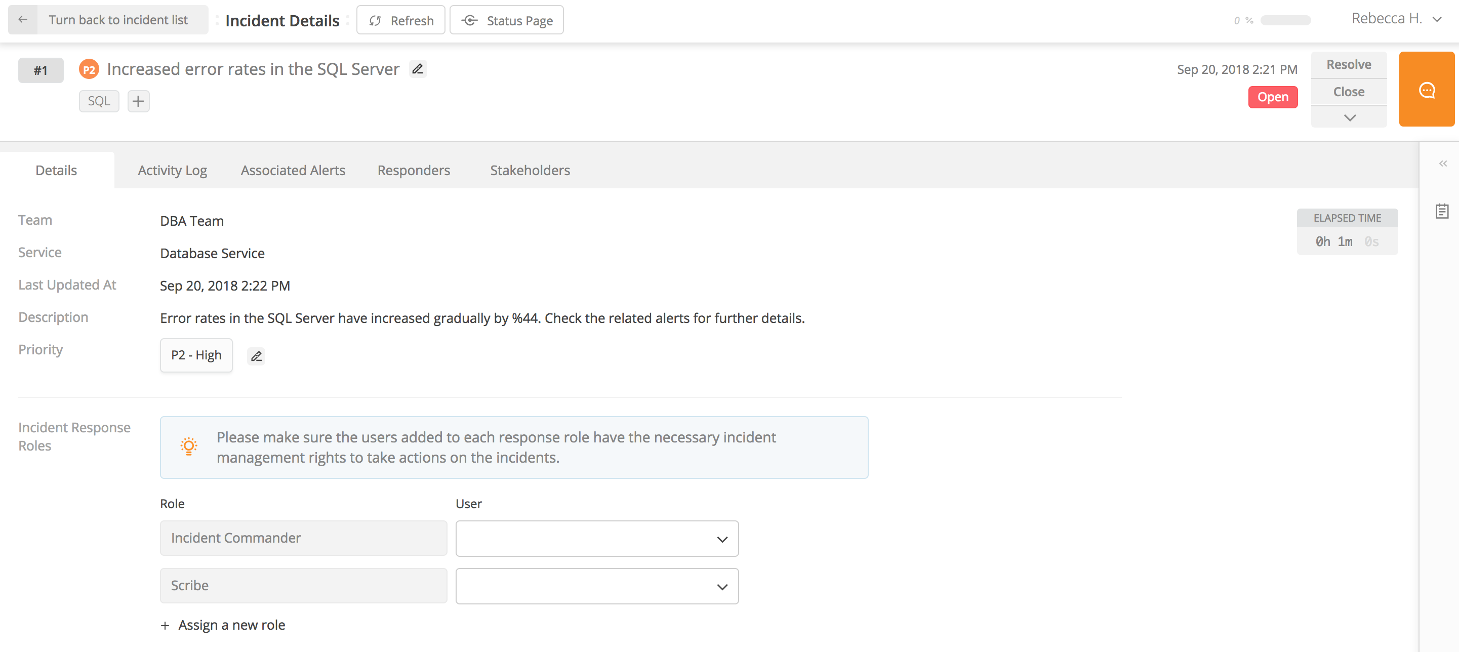Image resolution: width=1459 pixels, height=652 pixels.
Task: Open Incident Commander user dropdown
Action: pos(596,539)
